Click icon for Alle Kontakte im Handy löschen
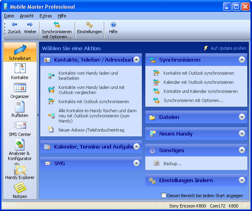This screenshot has width=252, height=211. click(x=51, y=116)
